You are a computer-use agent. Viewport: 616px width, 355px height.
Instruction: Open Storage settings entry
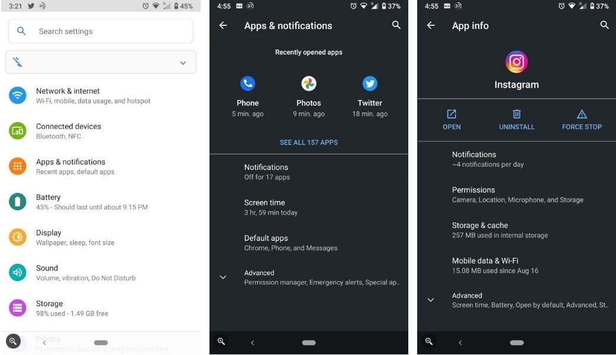pyautogui.click(x=101, y=308)
